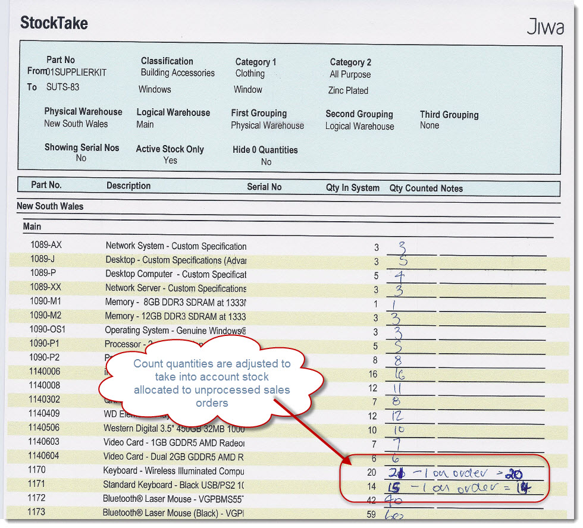
Task: Select part number 1089-AX
Action: pyautogui.click(x=46, y=244)
